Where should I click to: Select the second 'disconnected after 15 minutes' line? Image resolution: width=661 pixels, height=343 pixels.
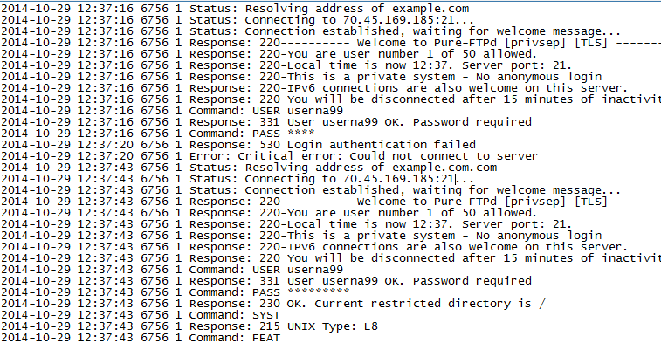[x=331, y=258]
